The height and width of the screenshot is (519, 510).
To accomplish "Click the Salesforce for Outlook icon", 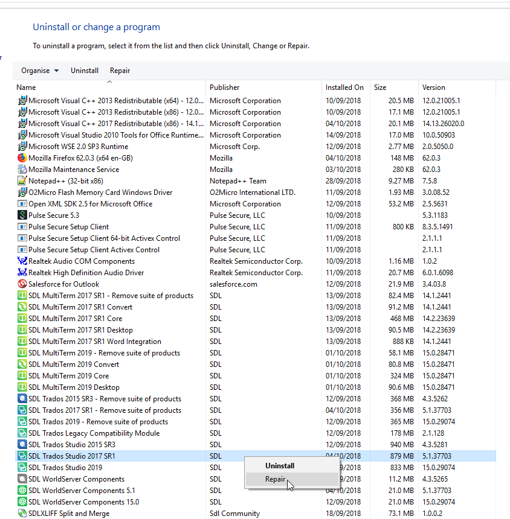I will (x=22, y=284).
